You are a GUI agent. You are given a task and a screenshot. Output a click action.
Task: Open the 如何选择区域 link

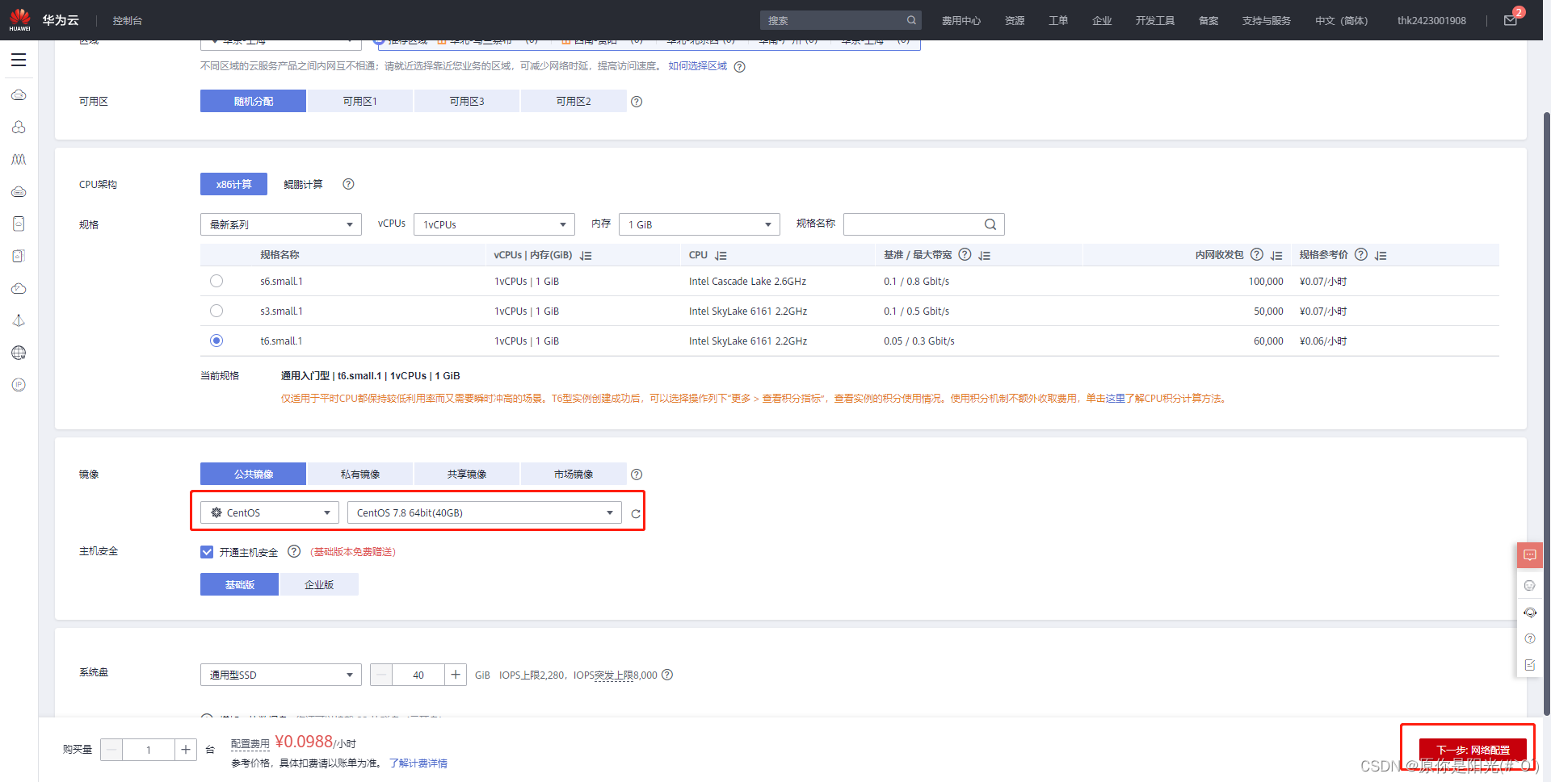(697, 66)
